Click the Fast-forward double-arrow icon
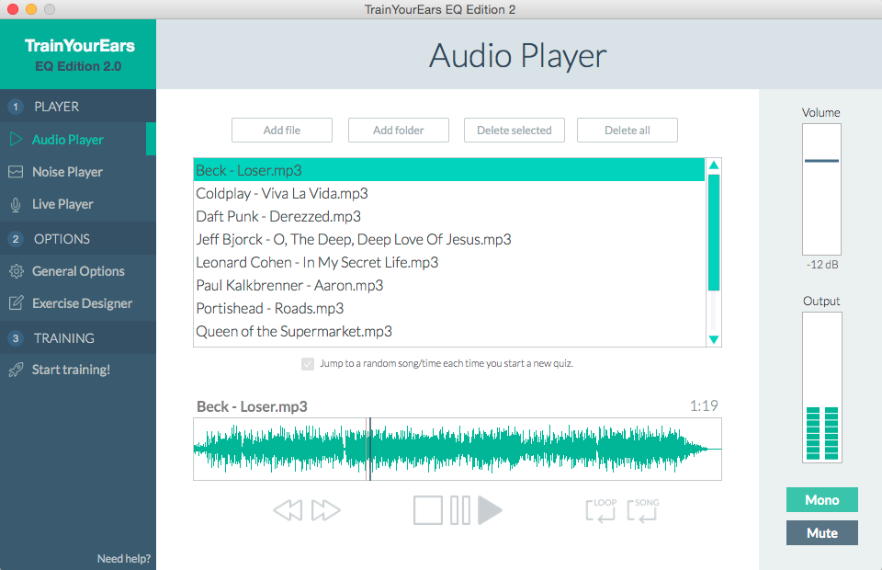The height and width of the screenshot is (570, 882). pos(326,510)
